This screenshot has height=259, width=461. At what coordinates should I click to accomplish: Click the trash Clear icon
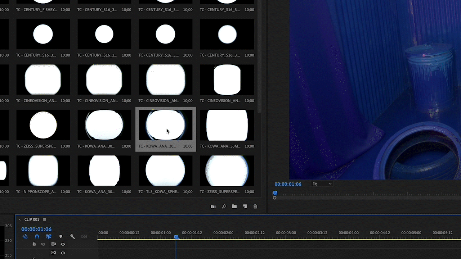[255, 206]
